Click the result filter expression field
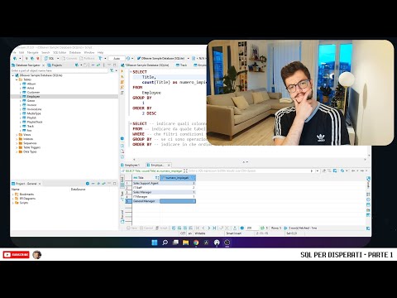The height and width of the screenshot is (298, 397). coord(248,171)
